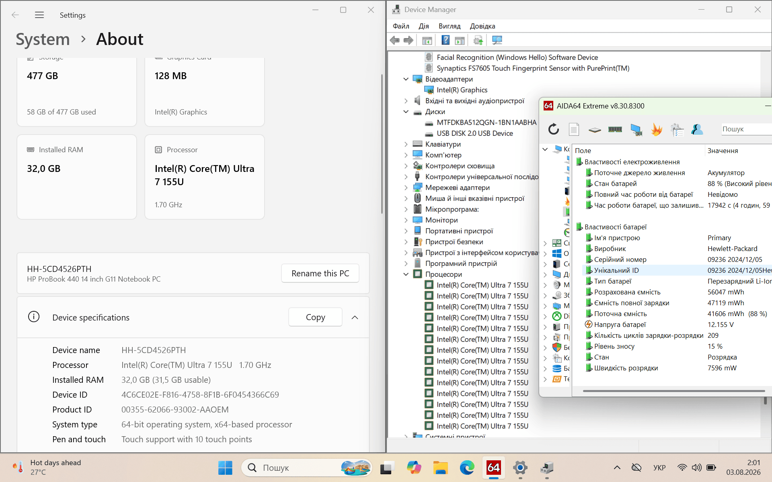This screenshot has height=482, width=772.
Task: Switch to Device Manager via its taskbar icon
Action: click(547, 468)
